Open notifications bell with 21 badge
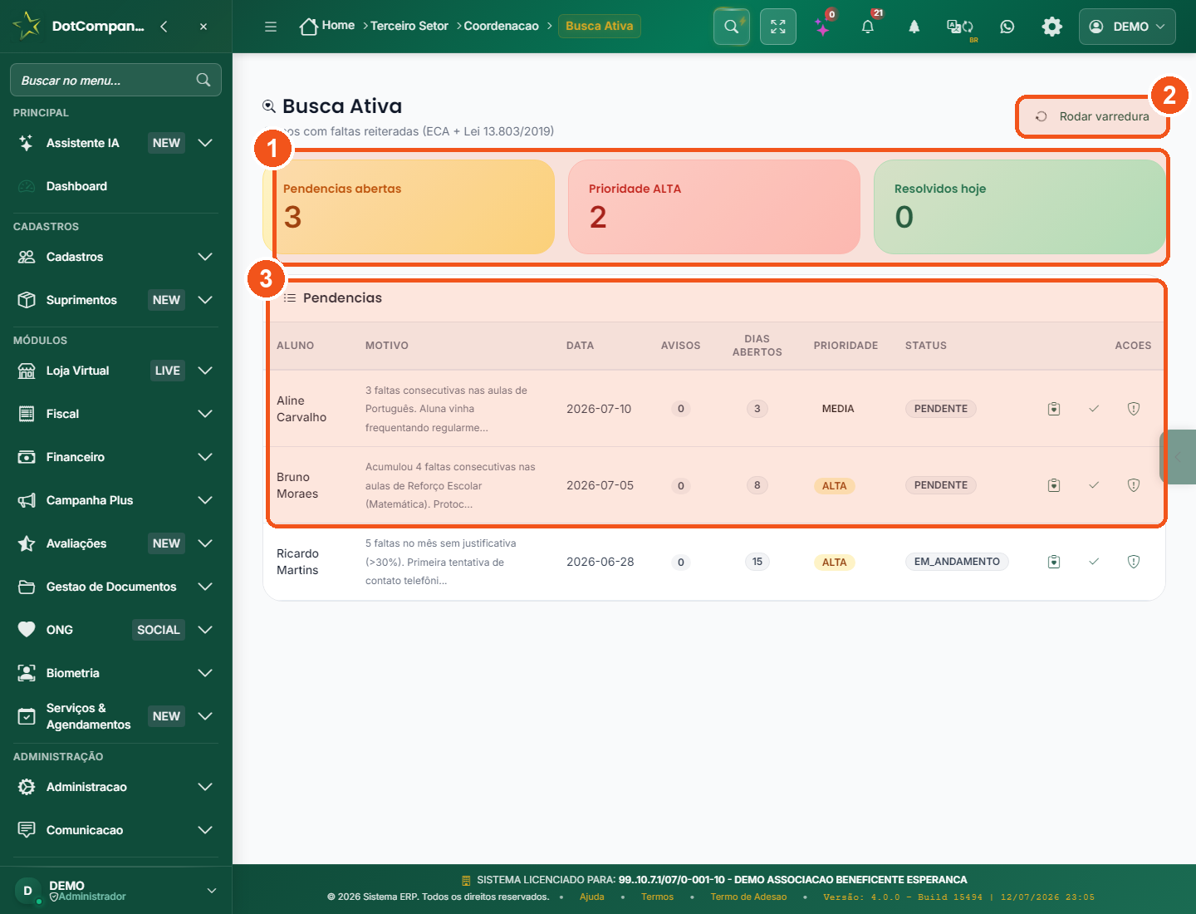 point(868,27)
